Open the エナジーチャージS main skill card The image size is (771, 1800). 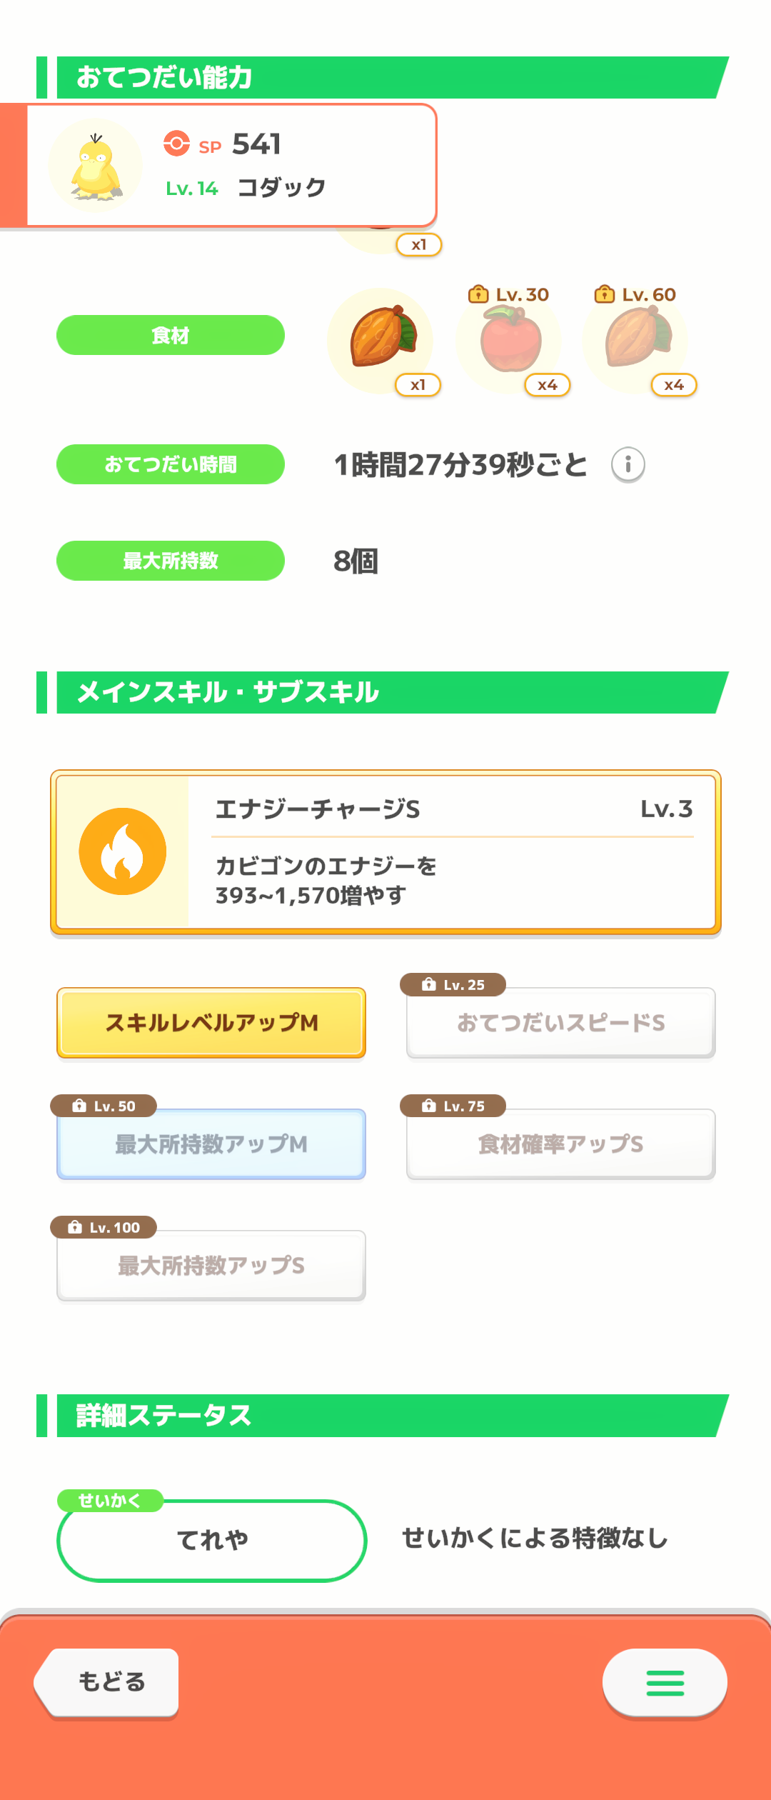pyautogui.click(x=385, y=852)
